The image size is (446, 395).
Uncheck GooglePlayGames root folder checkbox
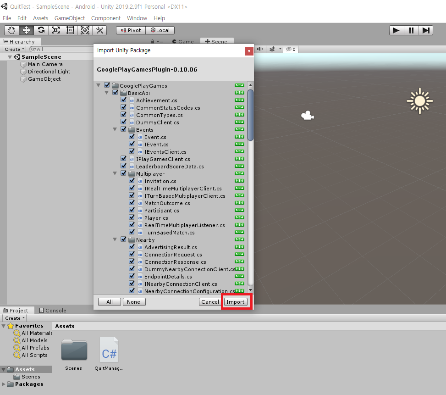click(107, 85)
